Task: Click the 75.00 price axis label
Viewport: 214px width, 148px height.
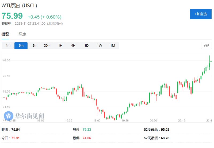Action: [x=6, y=92]
